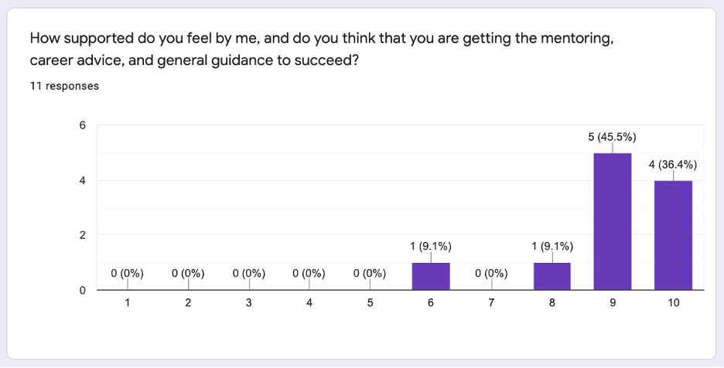Select the purple bar for rating 10
Image resolution: width=724 pixels, height=368 pixels.
click(x=673, y=235)
